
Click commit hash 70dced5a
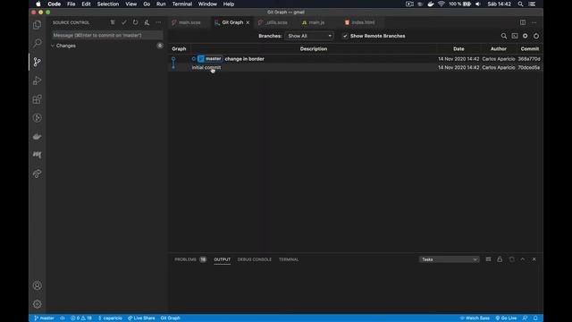[x=528, y=68]
